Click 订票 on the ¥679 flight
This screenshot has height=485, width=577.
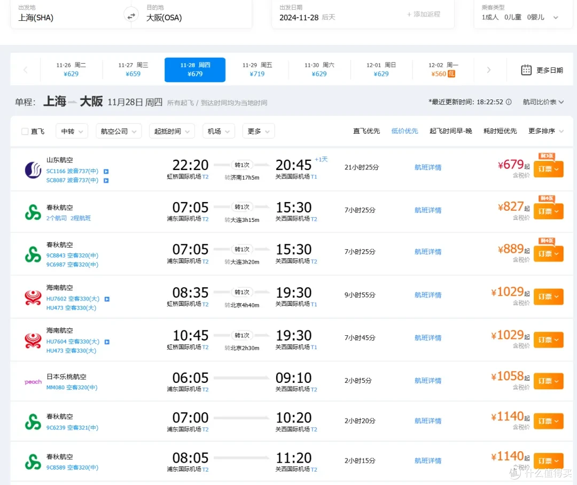[548, 169]
